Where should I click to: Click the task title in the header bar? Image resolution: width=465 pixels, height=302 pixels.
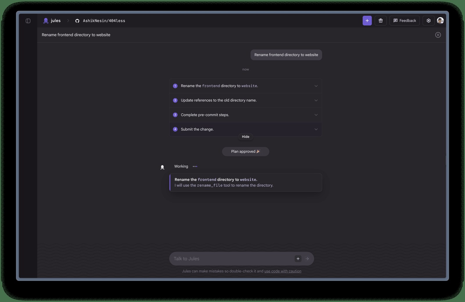coord(76,35)
